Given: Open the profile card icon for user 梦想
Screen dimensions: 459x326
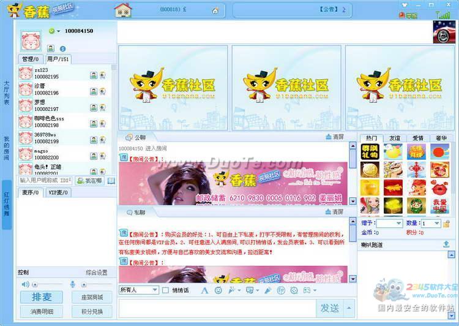Looking at the screenshot, I should [94, 108].
